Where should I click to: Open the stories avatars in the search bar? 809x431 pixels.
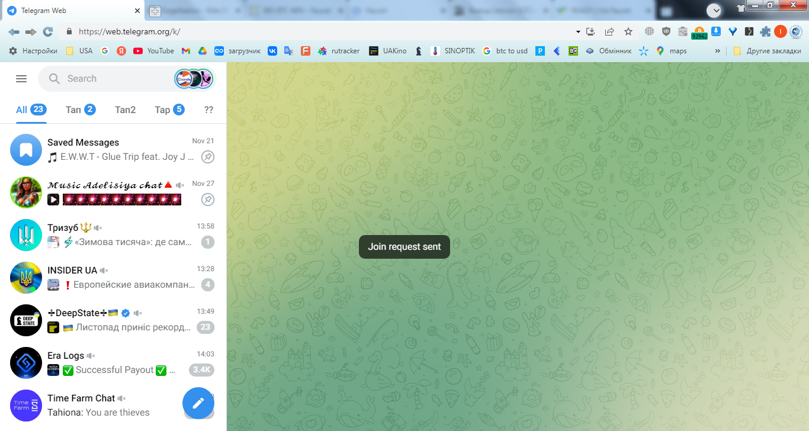point(194,79)
